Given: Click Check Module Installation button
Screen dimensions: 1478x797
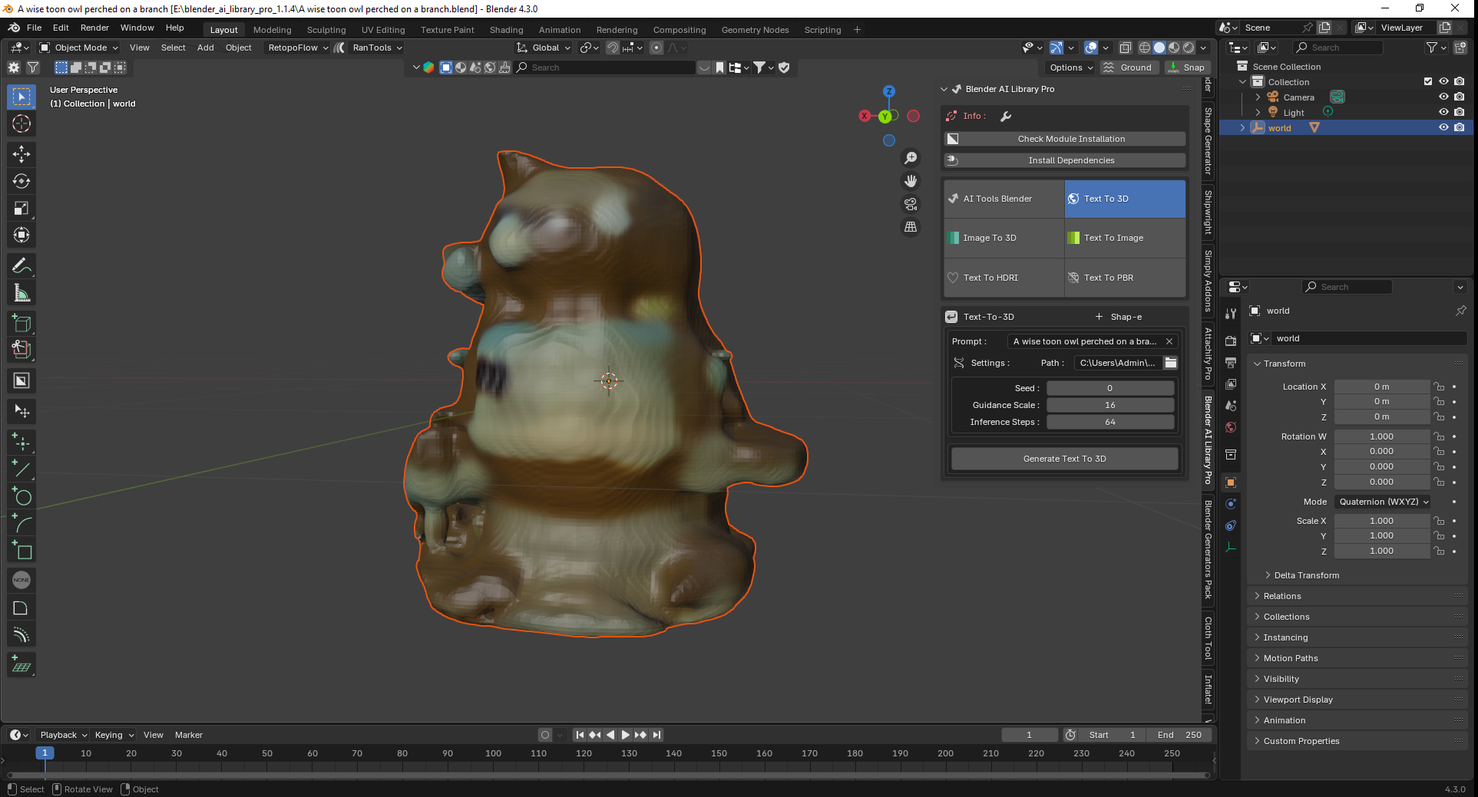Looking at the screenshot, I should click(1070, 139).
